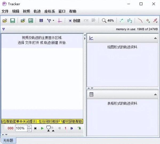Click the 绘图形式的轨迹资料 hint text

(122, 47)
